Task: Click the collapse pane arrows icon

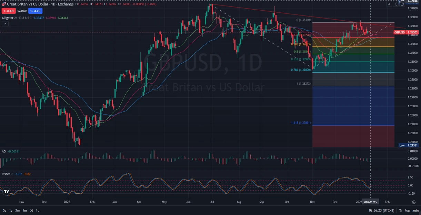Action: (x=395, y=4)
